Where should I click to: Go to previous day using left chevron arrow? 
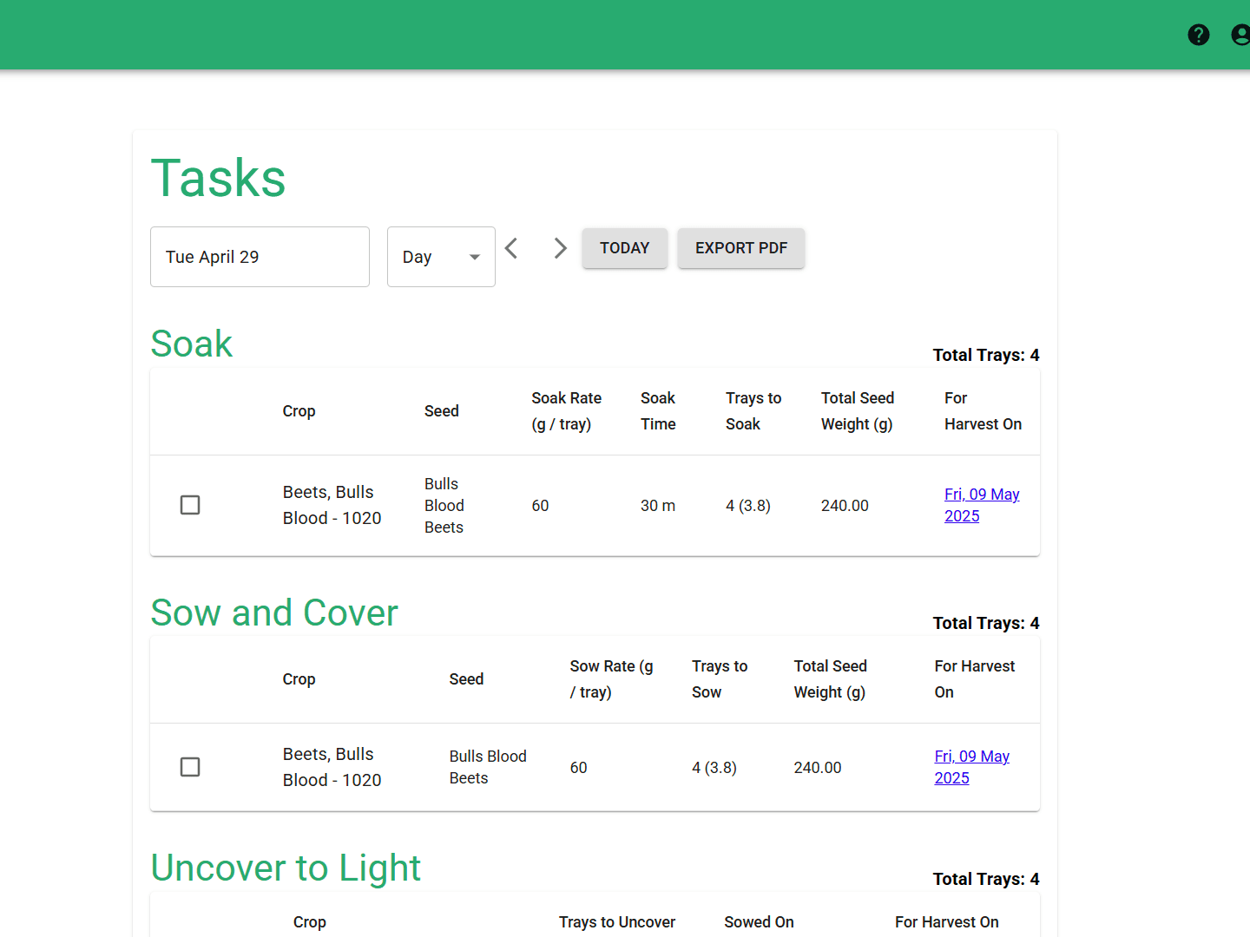pos(511,248)
